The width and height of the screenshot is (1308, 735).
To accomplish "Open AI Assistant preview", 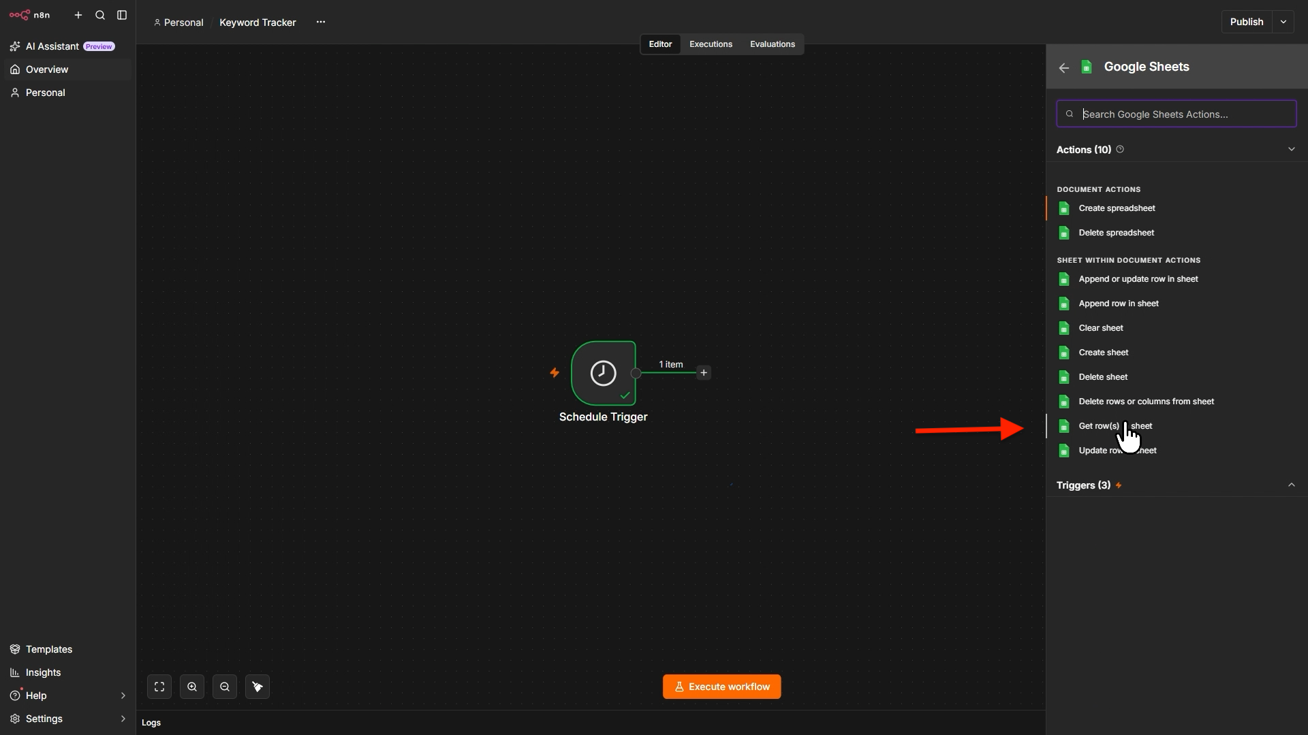I will click(67, 46).
